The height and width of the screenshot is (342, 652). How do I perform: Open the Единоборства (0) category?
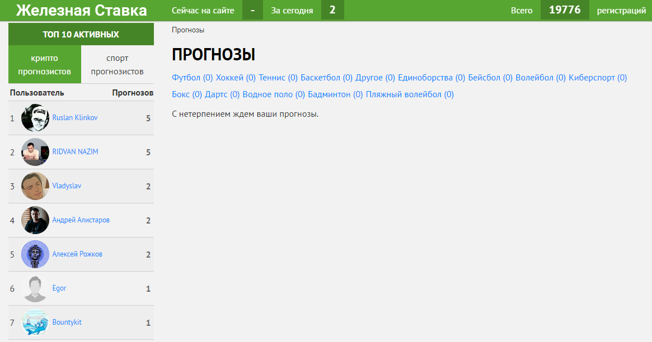point(431,78)
